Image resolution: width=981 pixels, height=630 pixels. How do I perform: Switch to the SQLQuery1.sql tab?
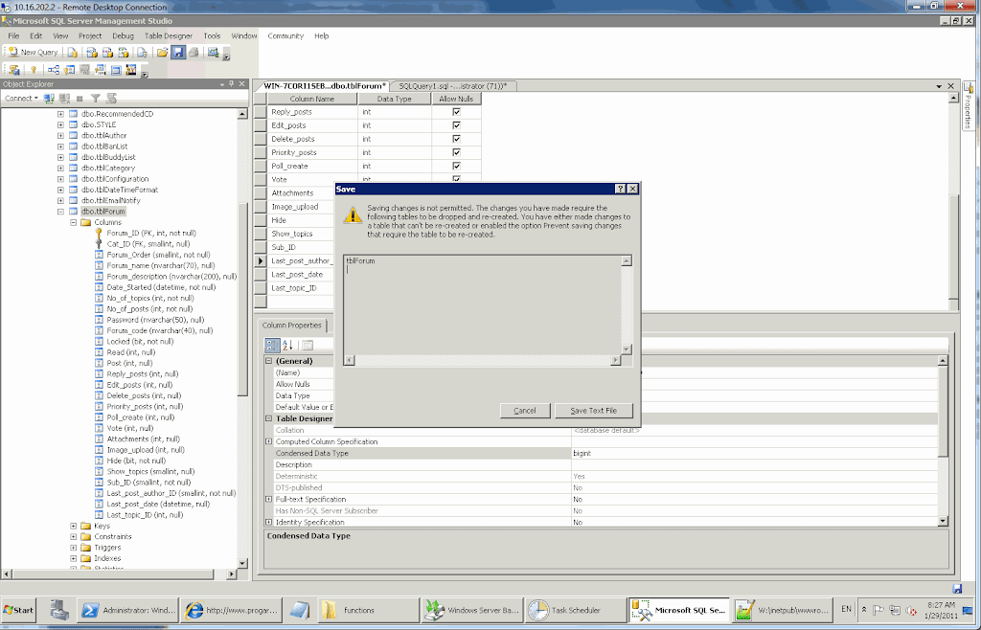coord(452,86)
